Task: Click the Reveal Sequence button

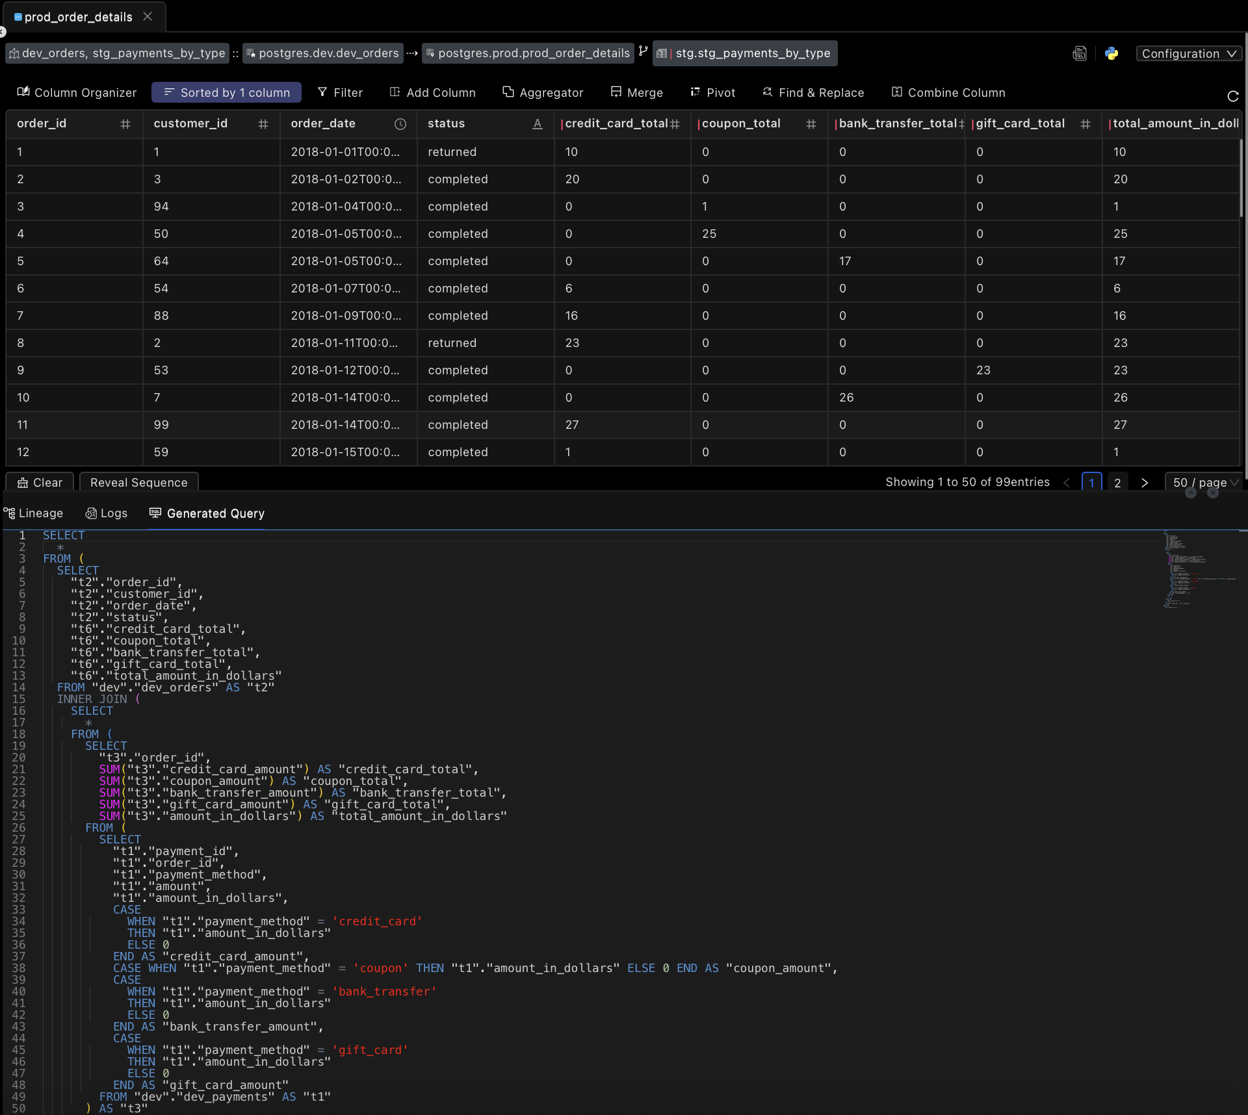Action: tap(138, 483)
